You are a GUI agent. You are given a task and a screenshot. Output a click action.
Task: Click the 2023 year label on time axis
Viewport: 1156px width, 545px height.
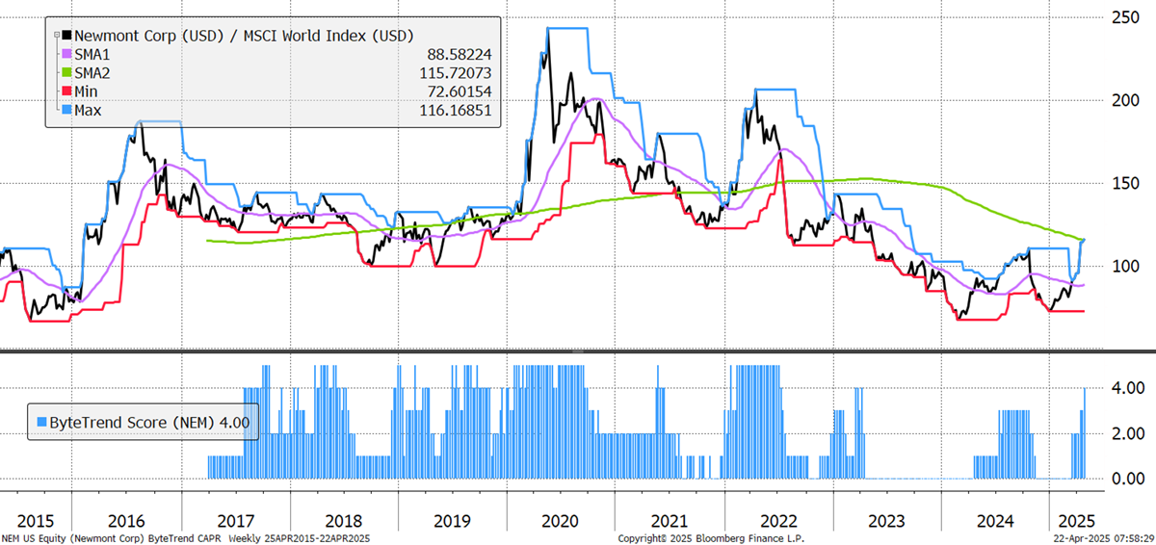[887, 521]
